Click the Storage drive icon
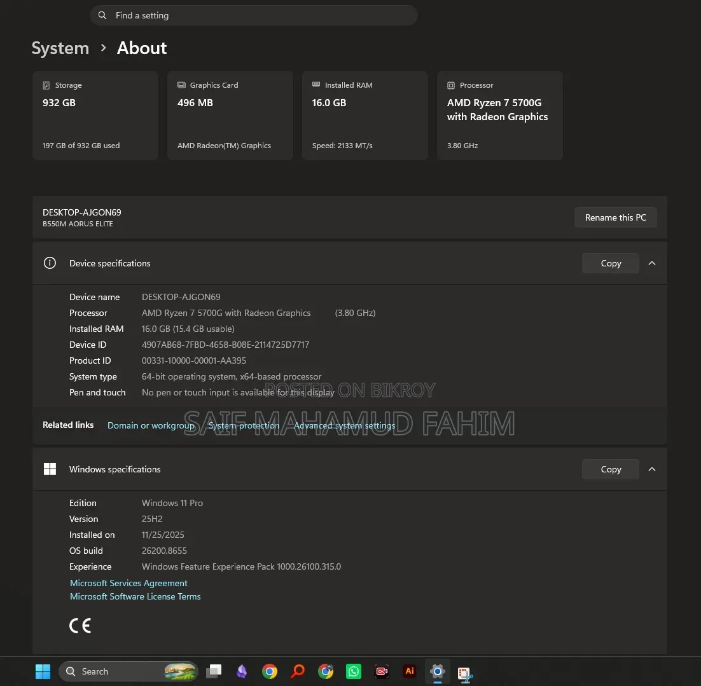This screenshot has width=701, height=686. (46, 85)
